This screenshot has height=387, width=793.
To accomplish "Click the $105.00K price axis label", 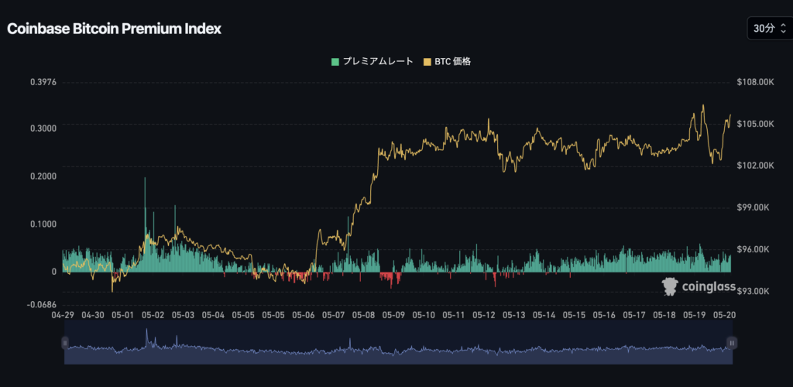I will (x=756, y=124).
